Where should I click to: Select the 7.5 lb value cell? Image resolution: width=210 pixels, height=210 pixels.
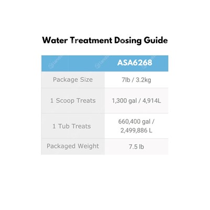pos(136,146)
